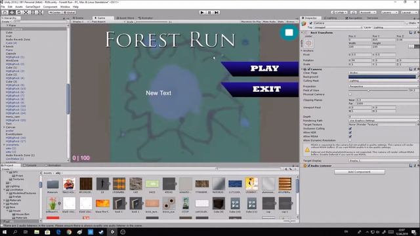Toggle the Occlusion Culling checkbox
The image size is (420, 236).
click(350, 128)
